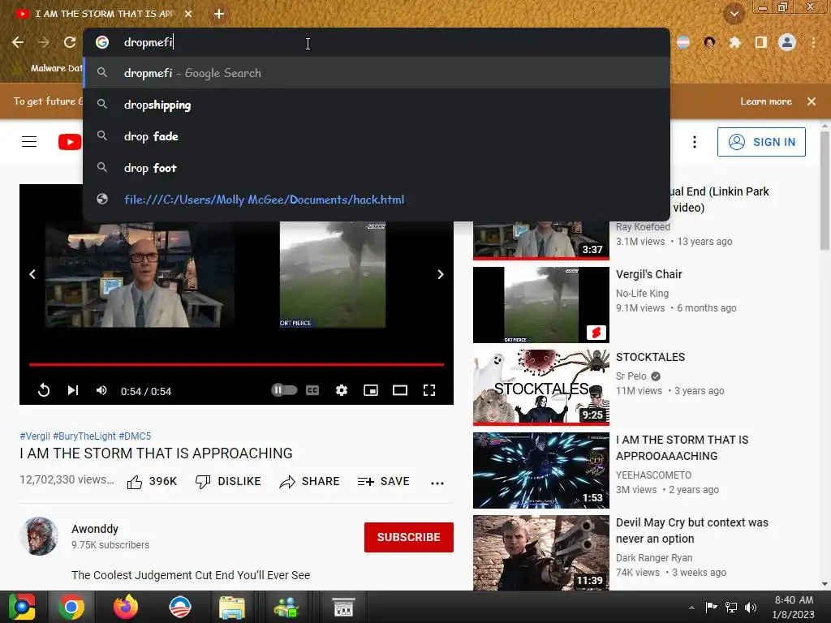This screenshot has width=831, height=623.
Task: Open YouTube hamburger guide menu
Action: tap(29, 142)
